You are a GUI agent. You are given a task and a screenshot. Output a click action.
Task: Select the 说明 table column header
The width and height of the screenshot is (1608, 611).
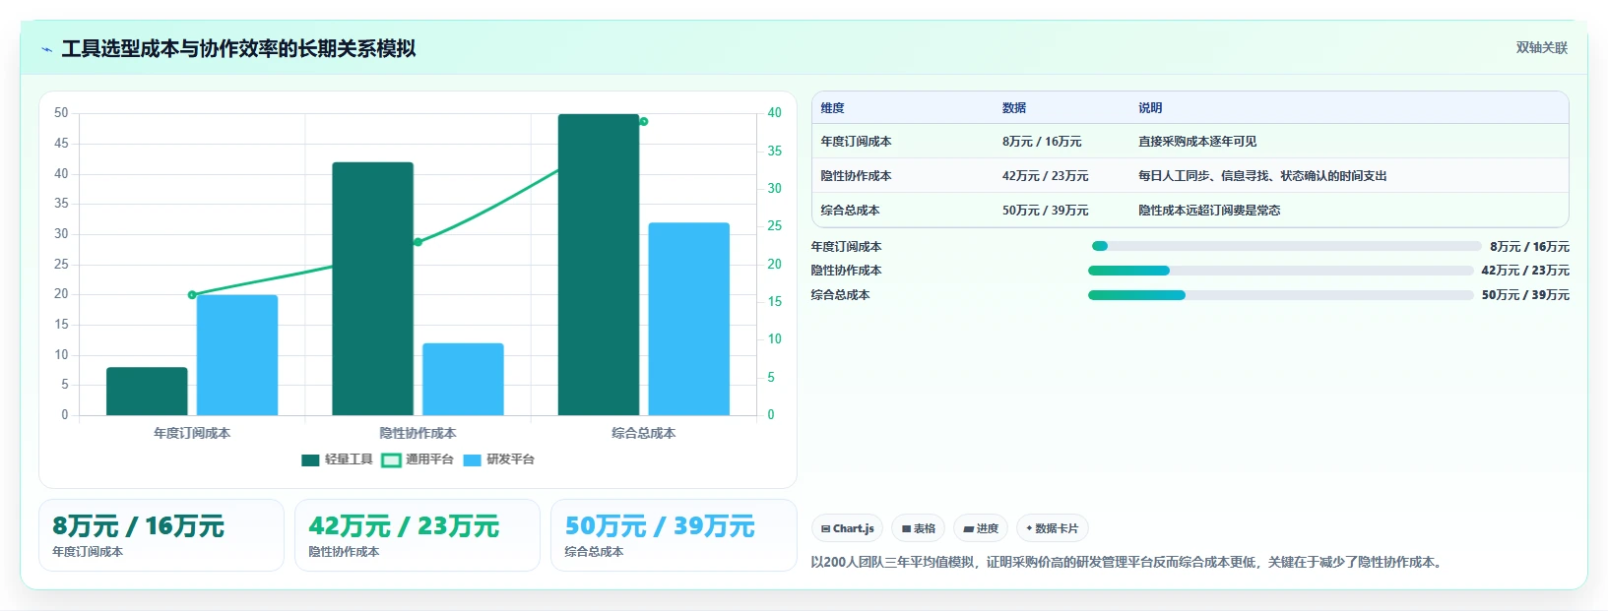click(x=1150, y=108)
